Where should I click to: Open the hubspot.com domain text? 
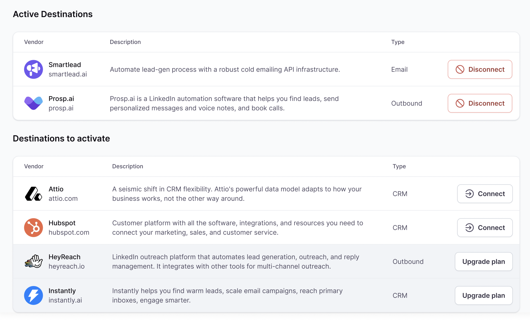coord(69,233)
